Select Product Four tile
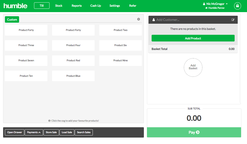 coord(73,45)
